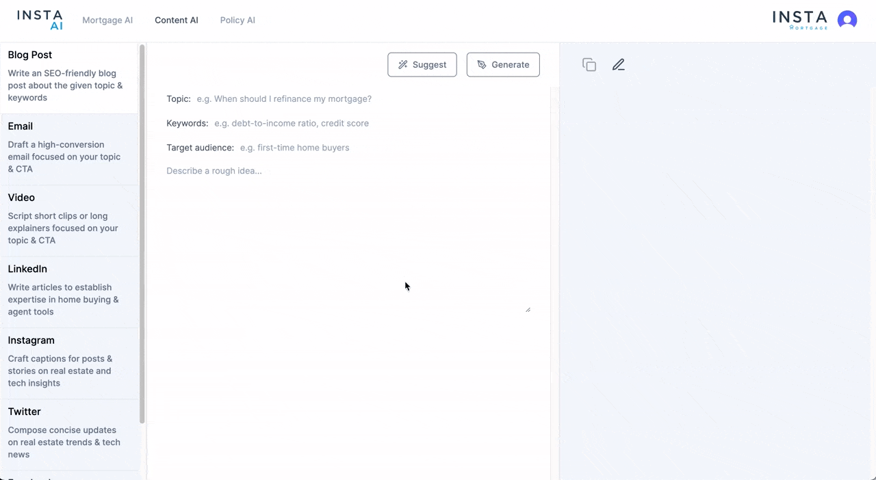Viewport: 876px width, 480px height.
Task: Select the Content AI tab
Action: click(x=177, y=21)
